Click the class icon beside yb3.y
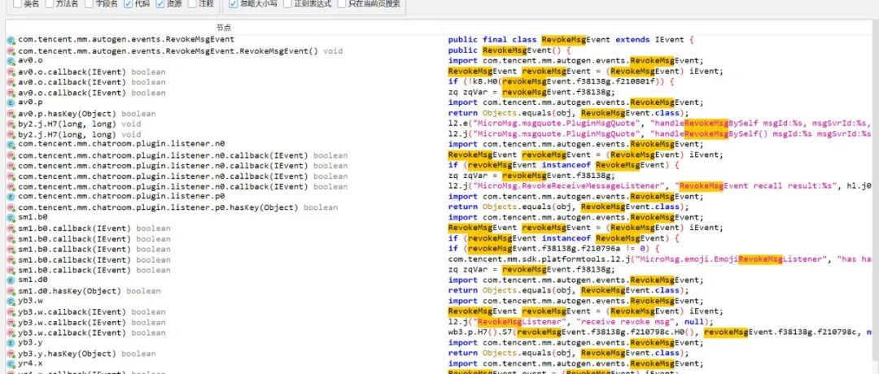The width and height of the screenshot is (879, 374). pyautogui.click(x=11, y=343)
